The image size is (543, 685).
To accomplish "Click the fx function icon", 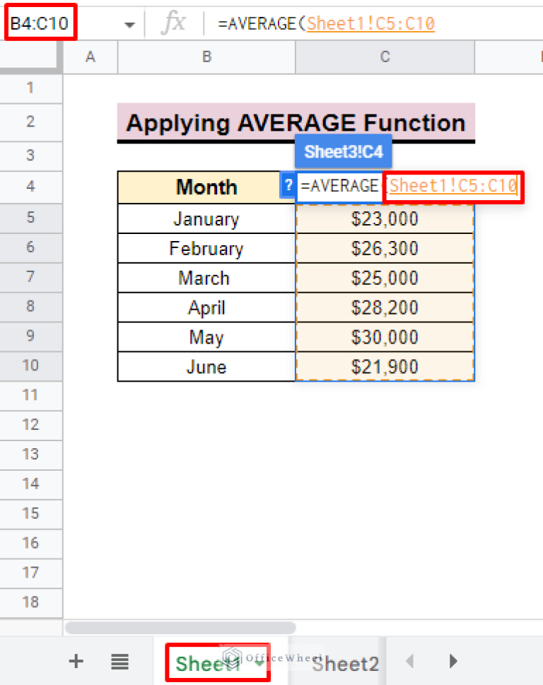I will pos(173,24).
